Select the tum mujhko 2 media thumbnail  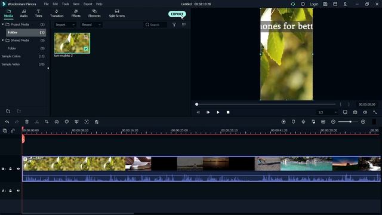point(72,43)
